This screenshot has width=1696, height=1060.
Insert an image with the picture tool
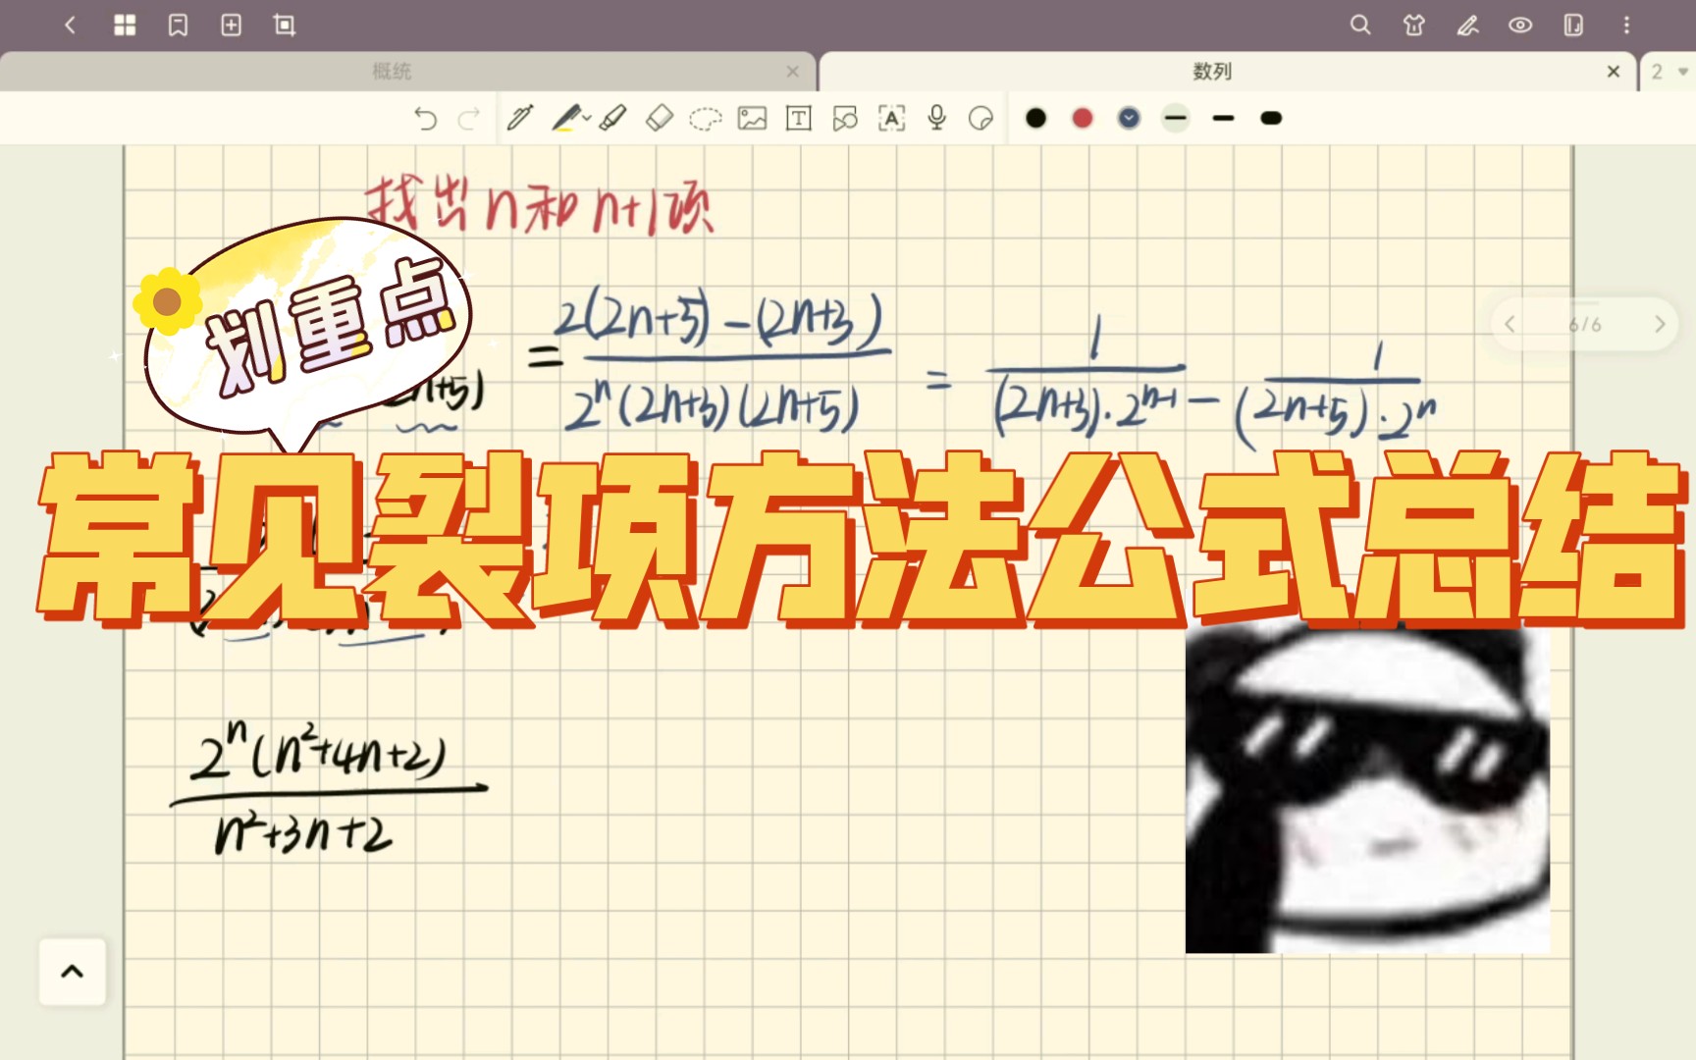pyautogui.click(x=753, y=119)
